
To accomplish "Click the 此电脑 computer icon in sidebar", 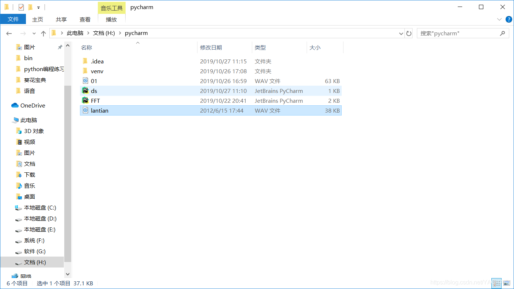I will click(x=15, y=120).
